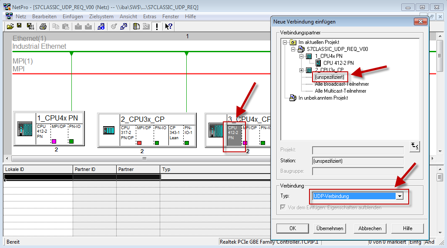Open the connection Typ dropdown
447x248 pixels.
399,196
